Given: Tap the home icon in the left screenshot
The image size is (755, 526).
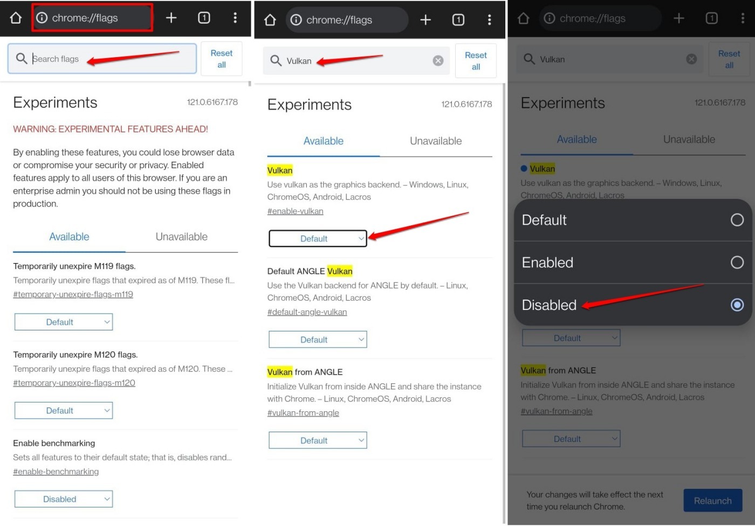Looking at the screenshot, I should [x=16, y=18].
